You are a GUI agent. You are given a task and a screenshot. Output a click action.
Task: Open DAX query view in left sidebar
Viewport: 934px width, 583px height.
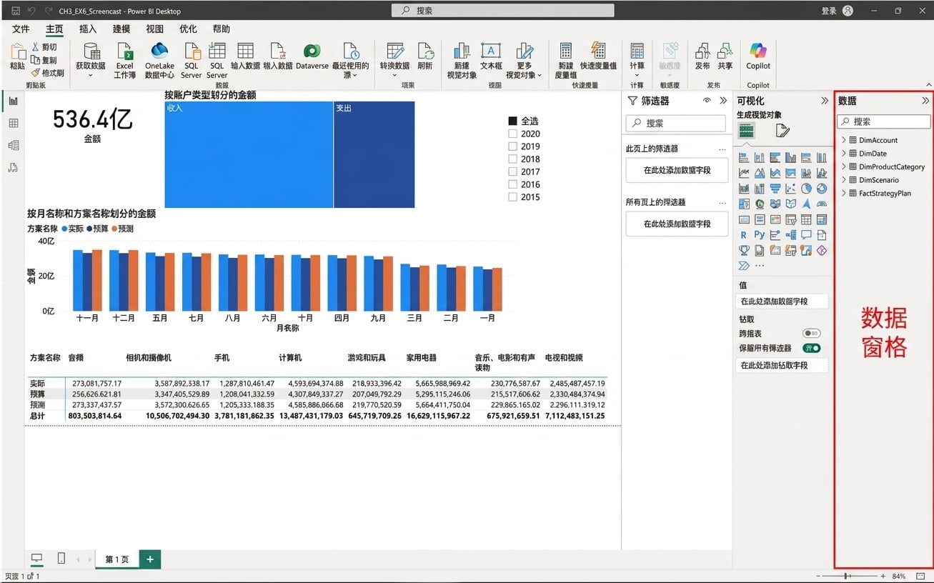[x=13, y=168]
